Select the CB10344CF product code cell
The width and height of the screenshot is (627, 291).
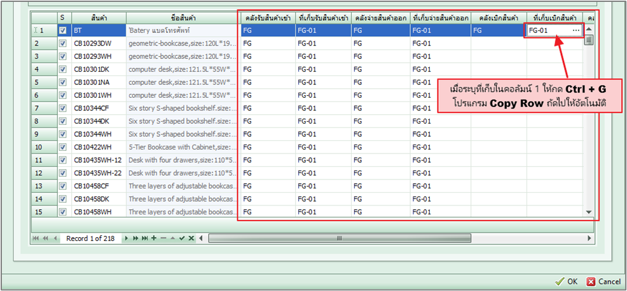point(98,108)
